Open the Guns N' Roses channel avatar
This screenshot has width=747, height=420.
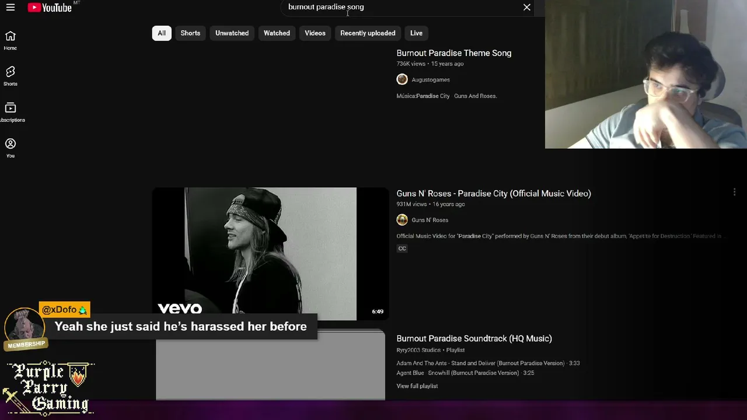point(402,220)
